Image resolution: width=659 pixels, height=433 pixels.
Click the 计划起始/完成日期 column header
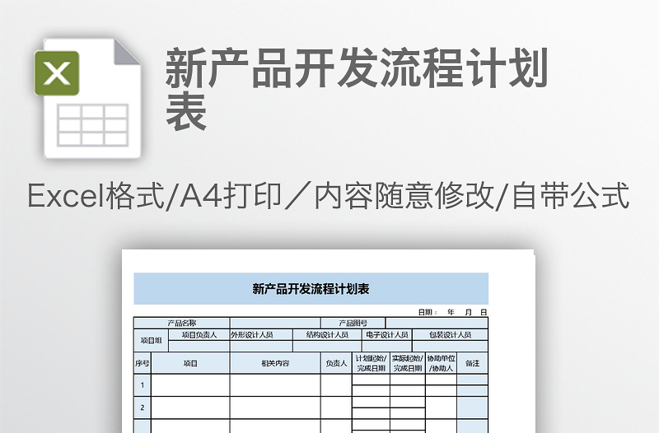(x=372, y=363)
